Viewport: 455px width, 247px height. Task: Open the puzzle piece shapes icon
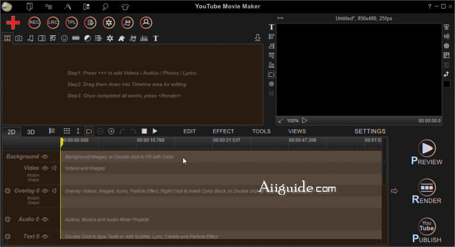click(121, 38)
